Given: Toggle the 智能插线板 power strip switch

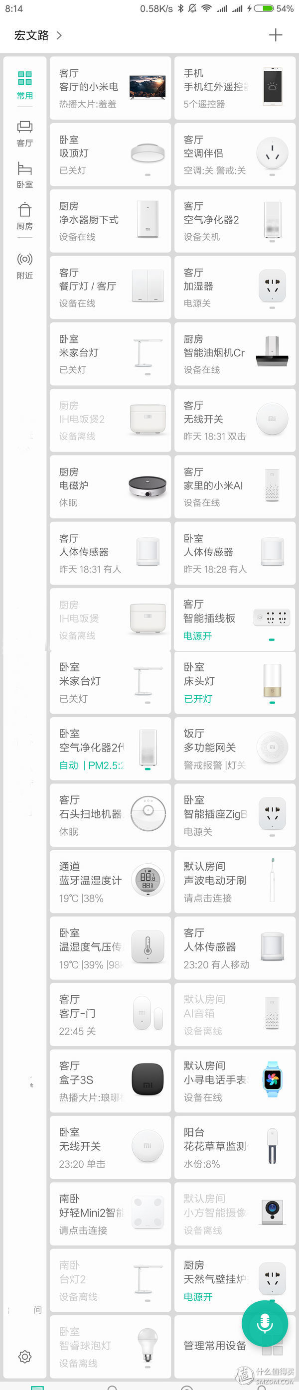Looking at the screenshot, I should click(272, 639).
